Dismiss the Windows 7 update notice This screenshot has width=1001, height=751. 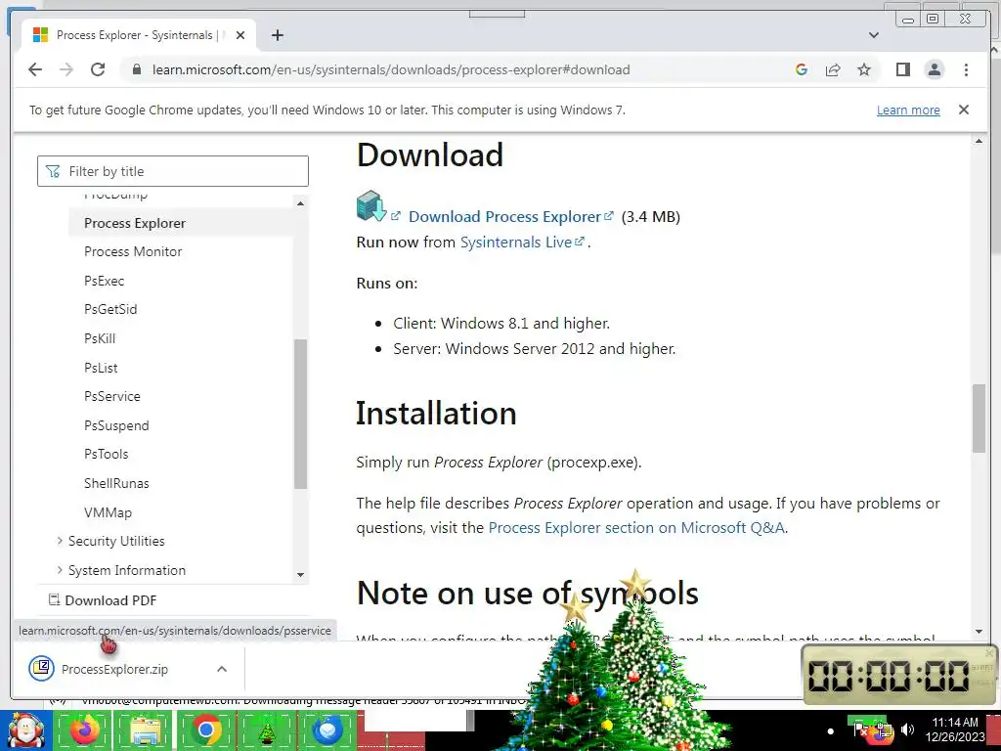click(x=963, y=110)
